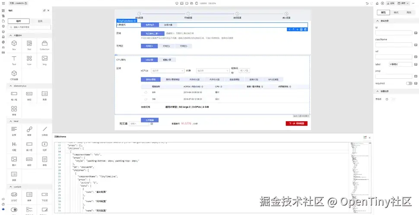Pick the Icon component
419x215 pixels.
[x=29, y=60]
